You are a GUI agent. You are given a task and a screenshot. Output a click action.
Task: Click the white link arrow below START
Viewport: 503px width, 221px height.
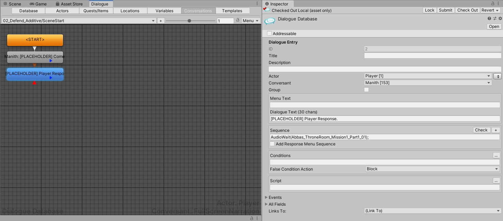pyautogui.click(x=34, y=49)
